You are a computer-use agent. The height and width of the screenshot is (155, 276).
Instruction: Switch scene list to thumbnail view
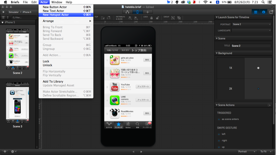3,18
